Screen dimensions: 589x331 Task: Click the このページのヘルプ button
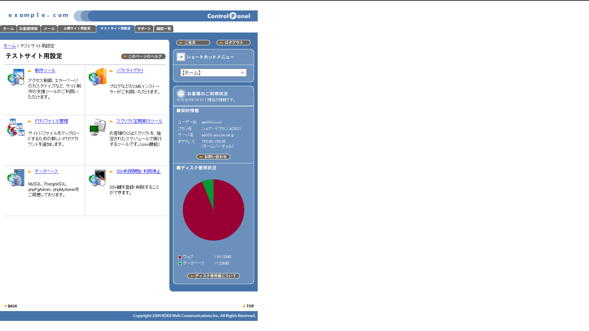coord(143,56)
